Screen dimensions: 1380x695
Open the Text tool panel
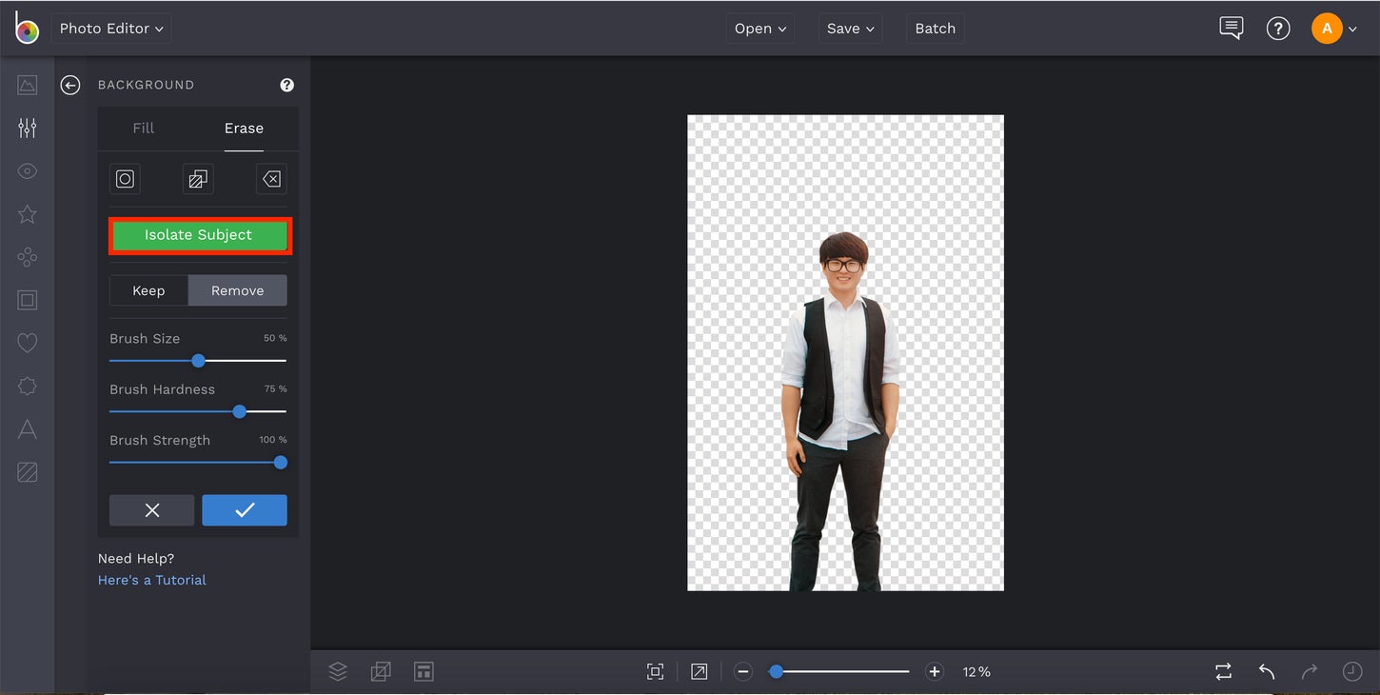pos(27,427)
